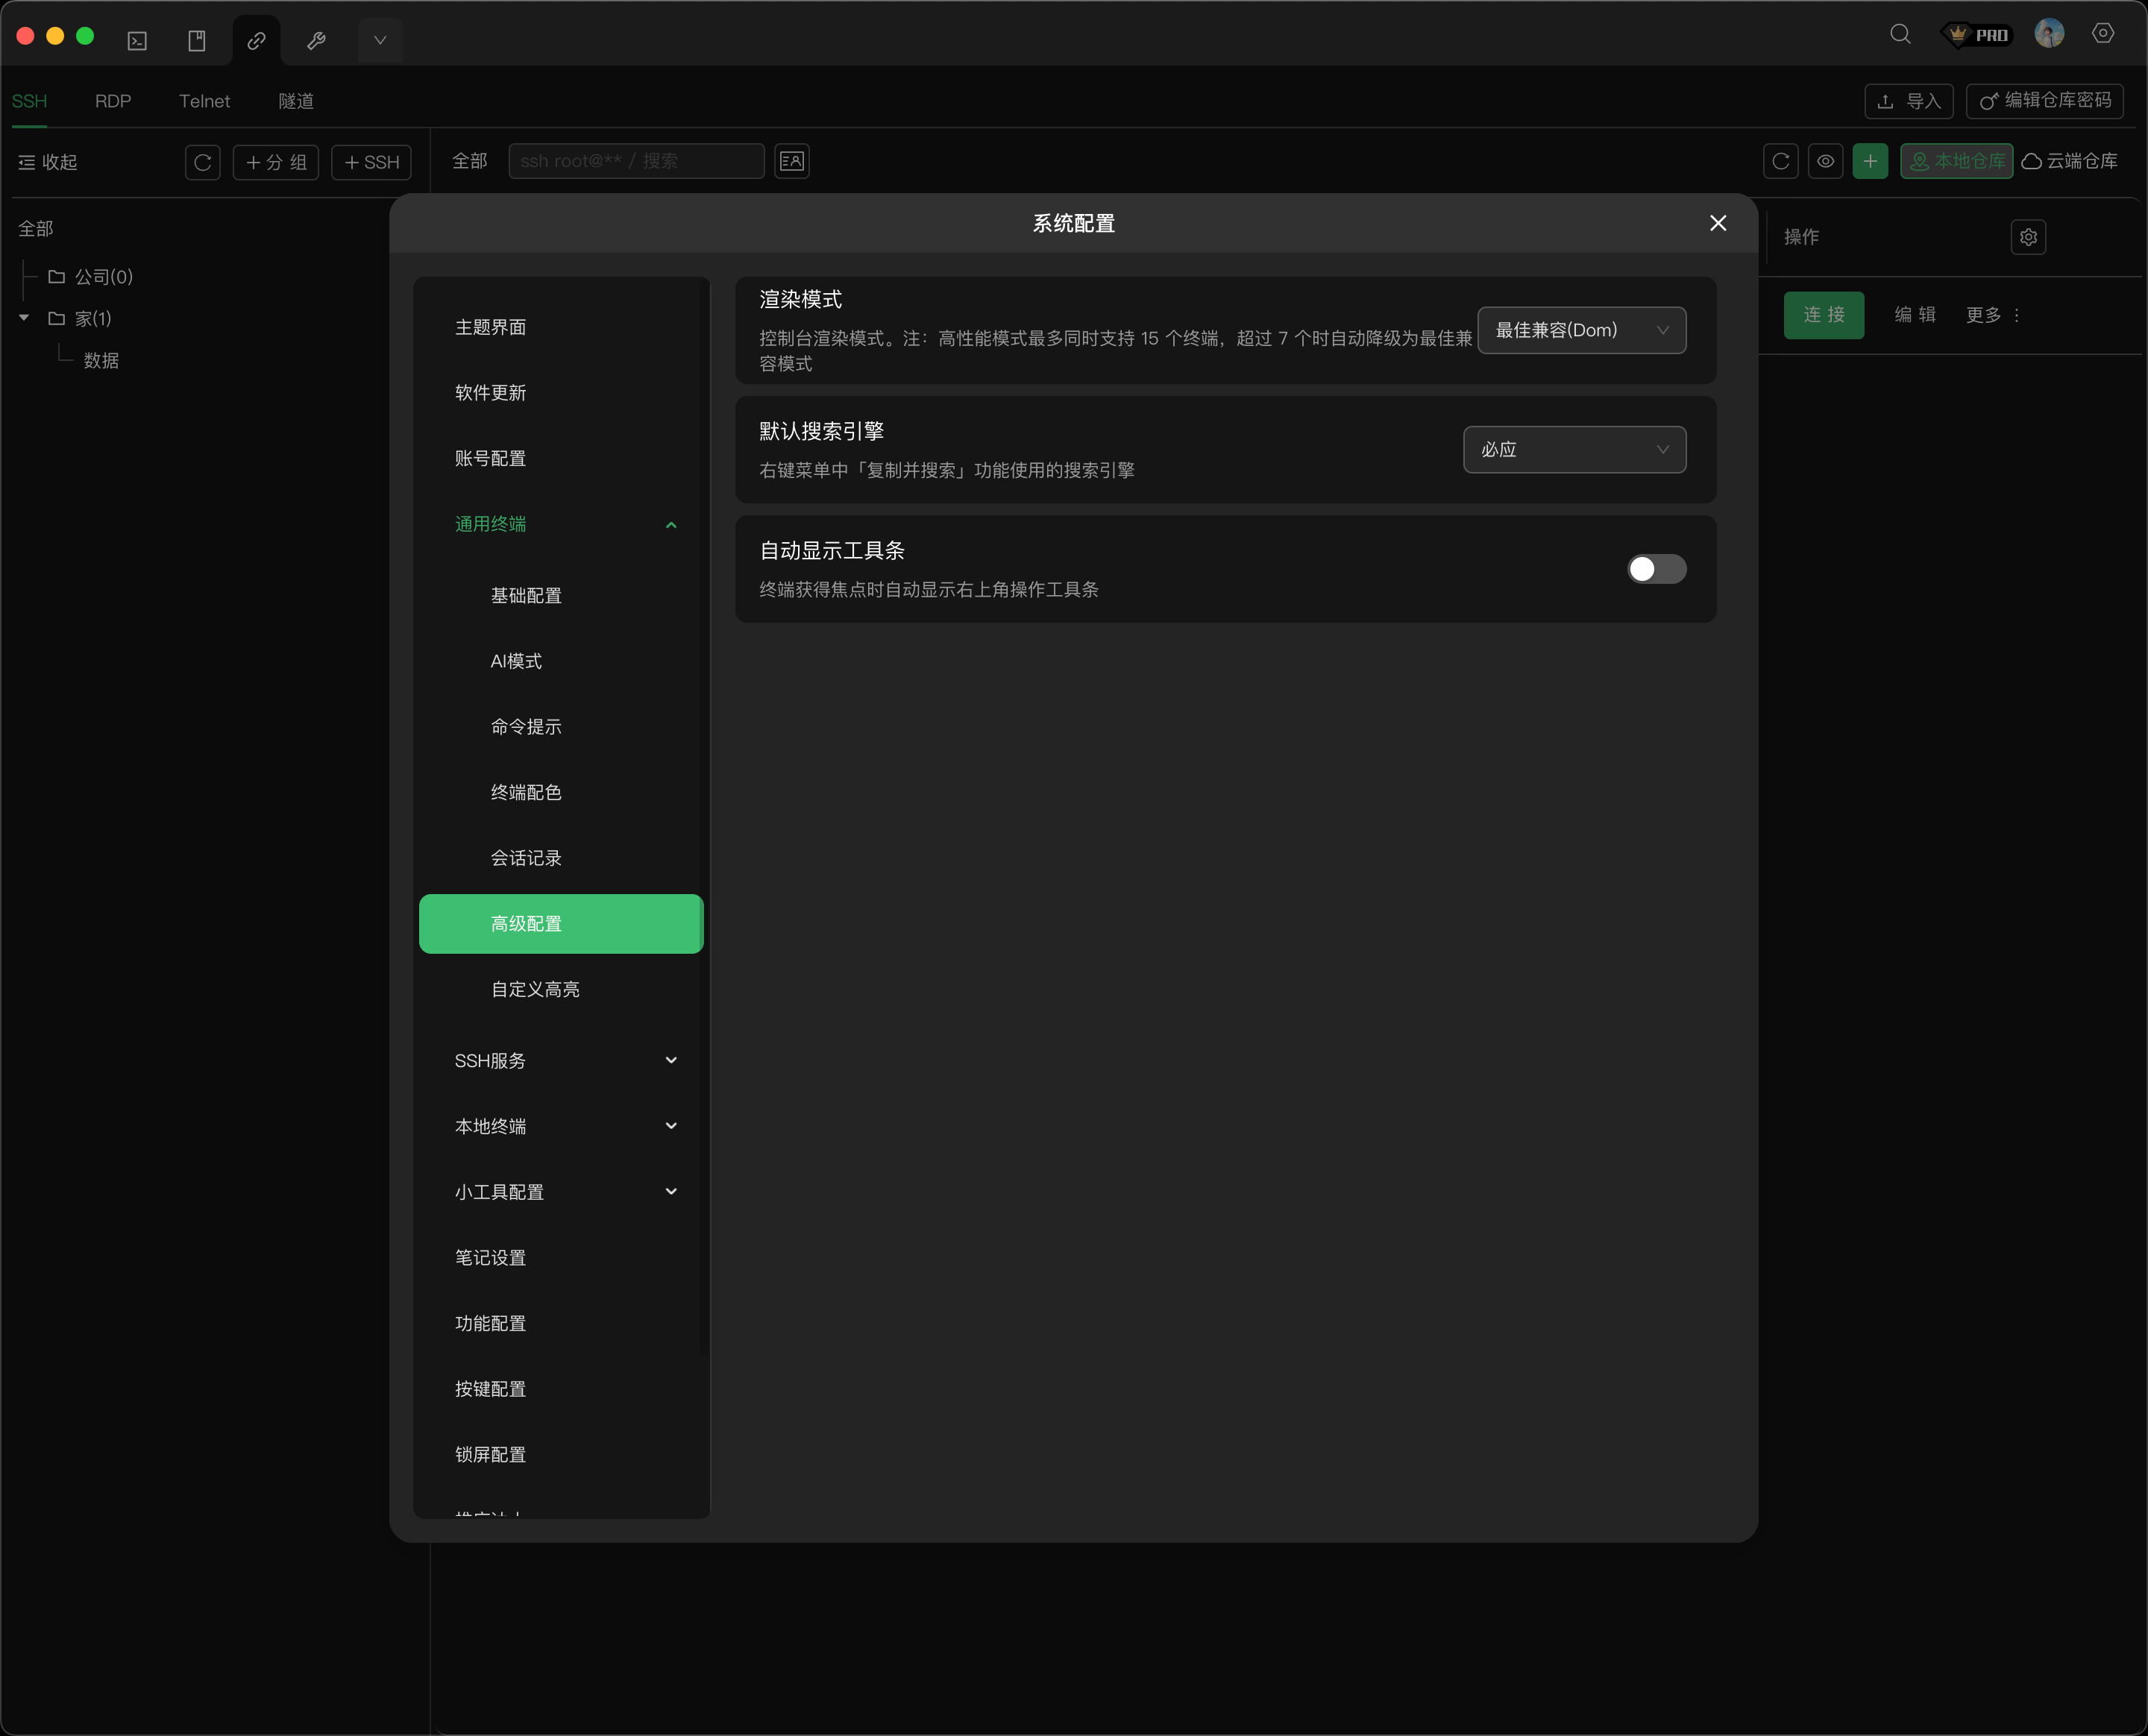Open the PRO crown badge

pos(1976,34)
